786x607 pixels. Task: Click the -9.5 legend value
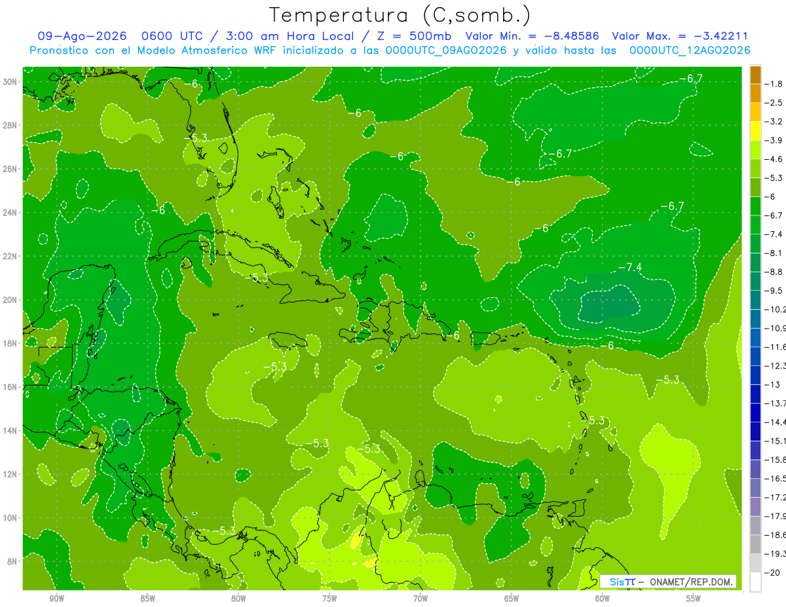tap(774, 291)
